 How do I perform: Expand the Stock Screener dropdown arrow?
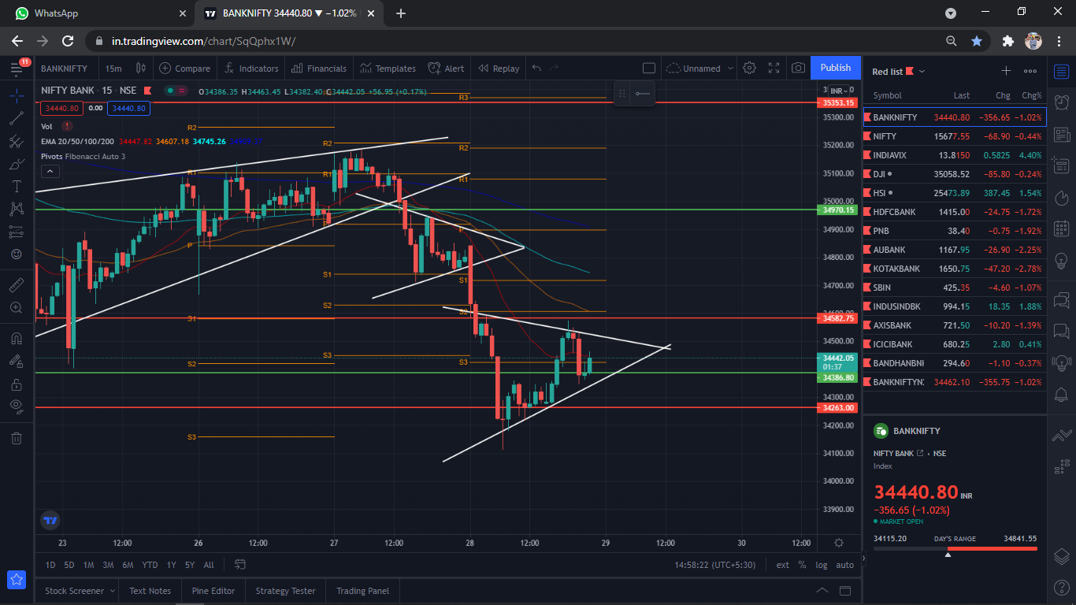click(113, 591)
